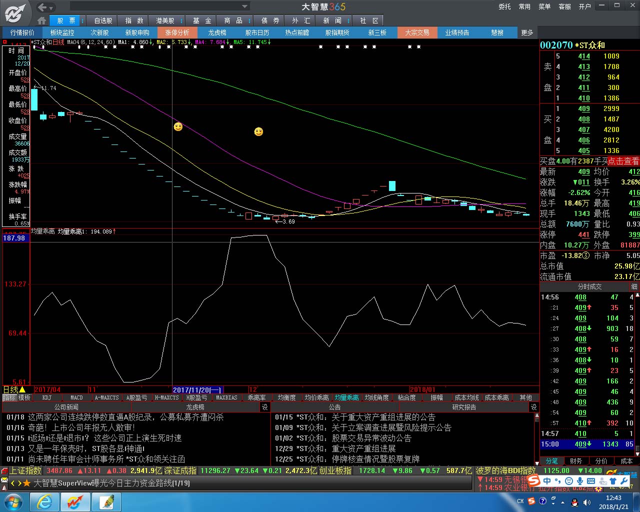Open Internet Explorer in taskbar

click(44, 501)
